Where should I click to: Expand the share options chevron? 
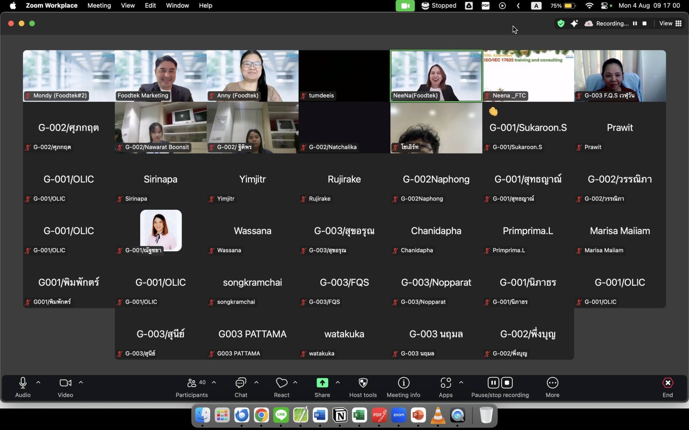pyautogui.click(x=338, y=382)
